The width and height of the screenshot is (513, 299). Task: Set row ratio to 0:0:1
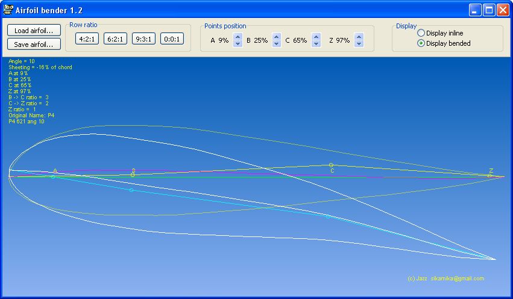pyautogui.click(x=172, y=39)
